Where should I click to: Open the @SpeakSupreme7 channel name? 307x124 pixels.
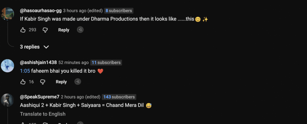[x=40, y=97]
